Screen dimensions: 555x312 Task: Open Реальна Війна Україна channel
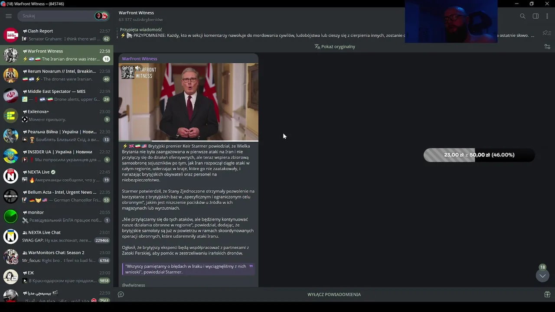57,136
